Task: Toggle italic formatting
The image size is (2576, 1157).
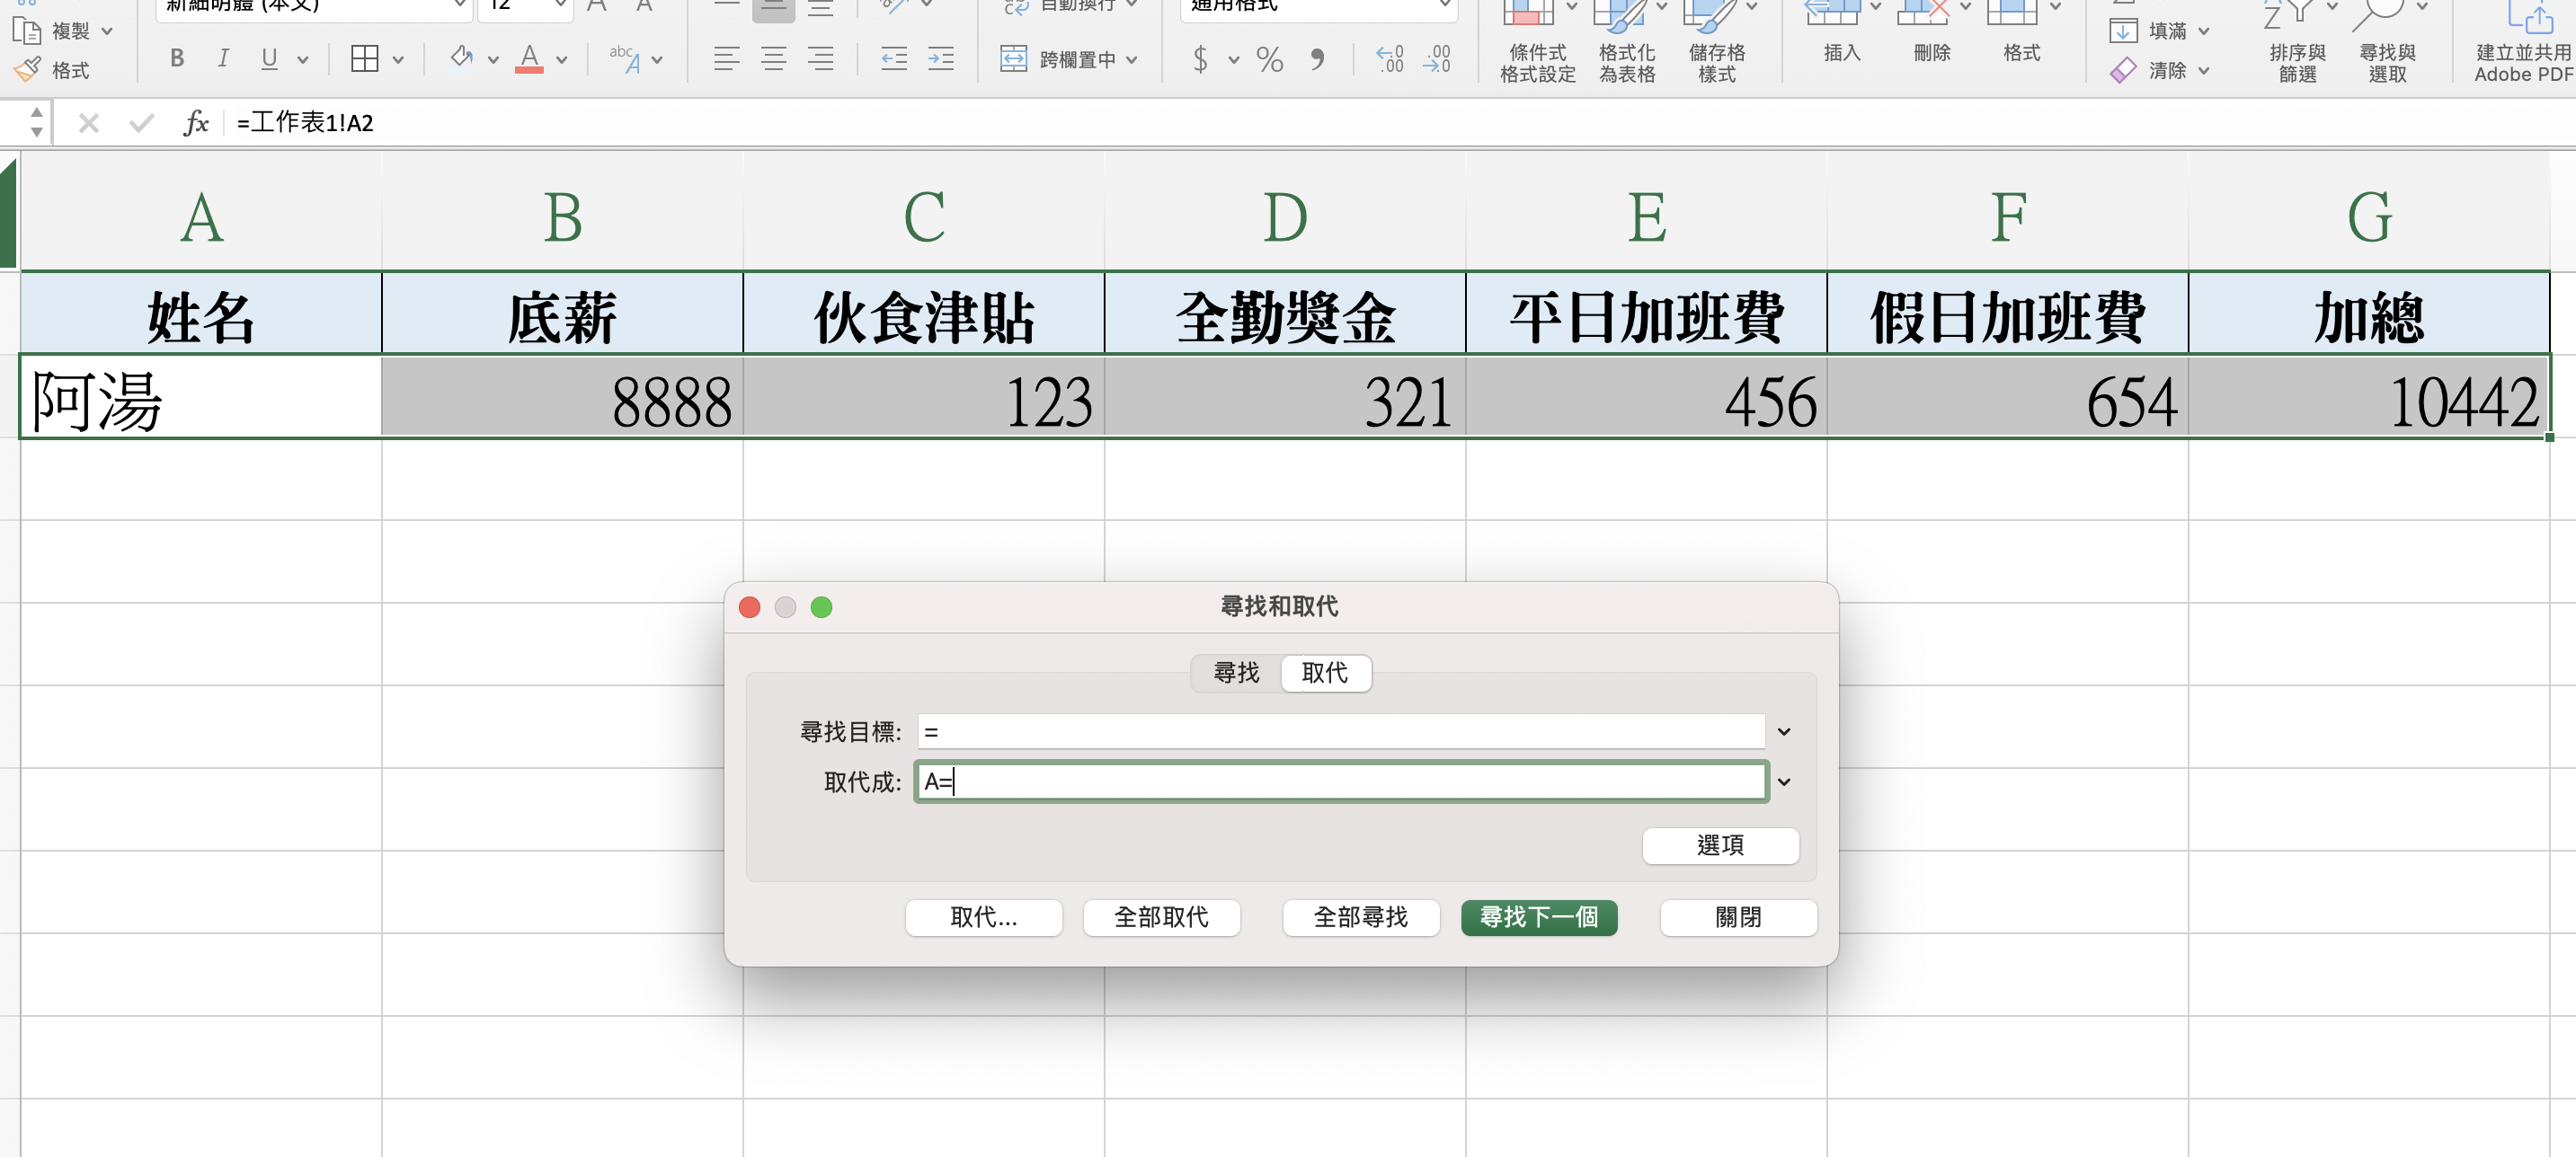Action: [x=223, y=59]
